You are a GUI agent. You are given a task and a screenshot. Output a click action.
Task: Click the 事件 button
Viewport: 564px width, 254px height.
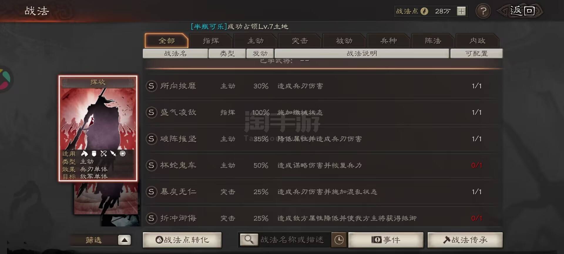386,240
